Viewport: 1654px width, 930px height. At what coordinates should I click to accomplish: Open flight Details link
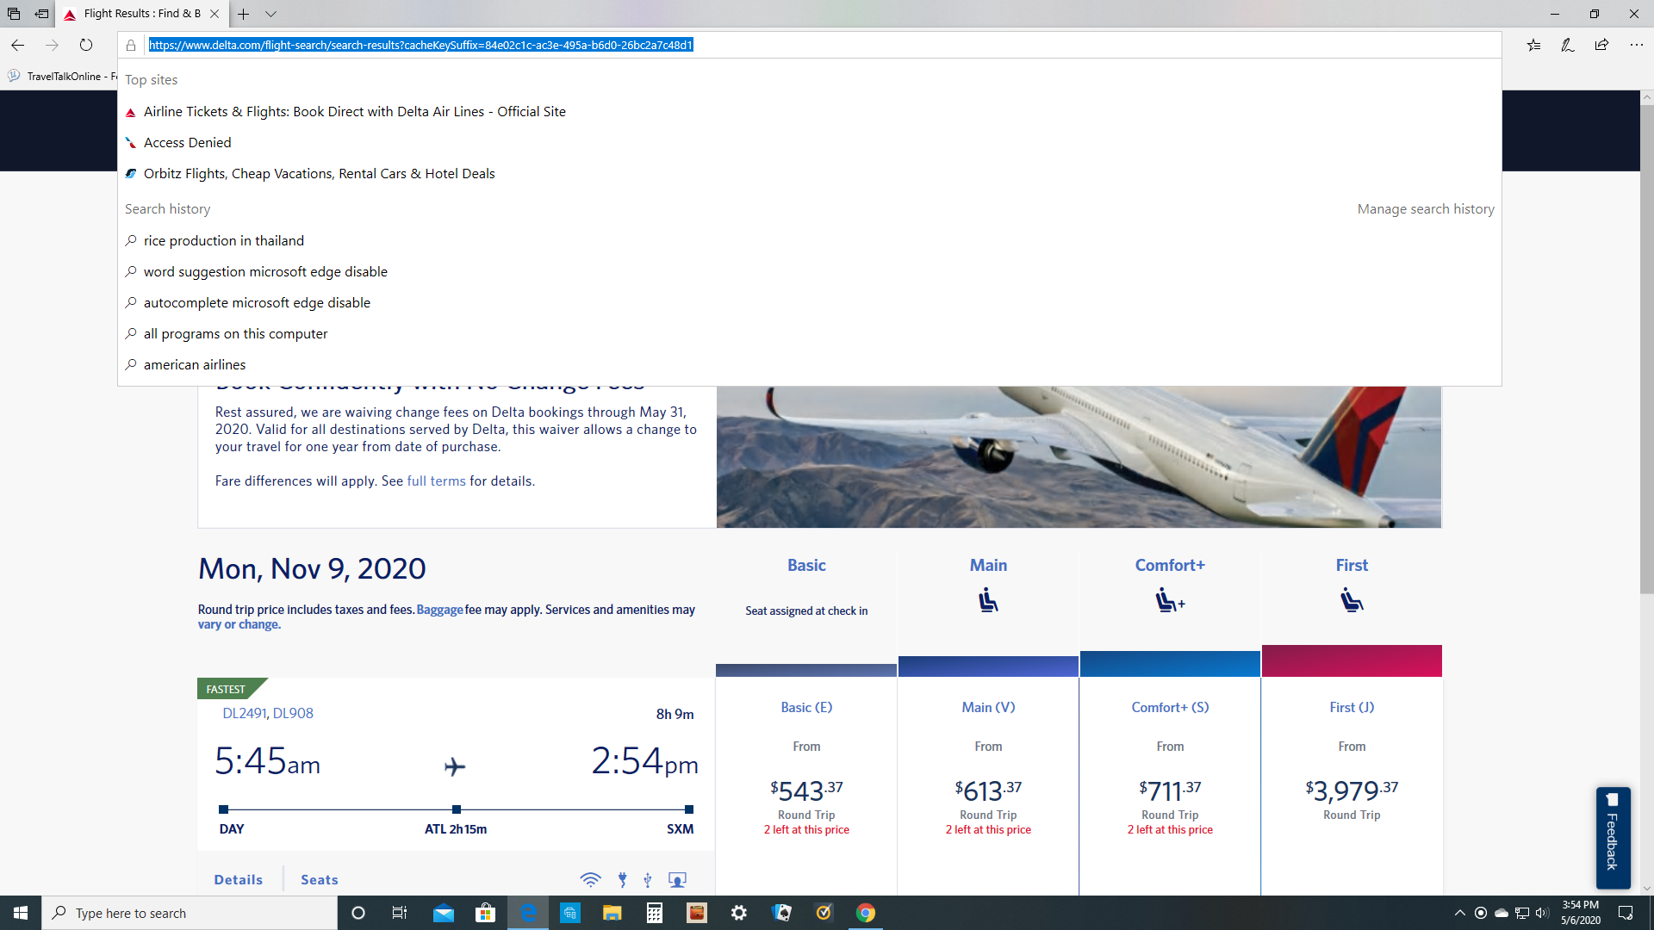coord(238,879)
